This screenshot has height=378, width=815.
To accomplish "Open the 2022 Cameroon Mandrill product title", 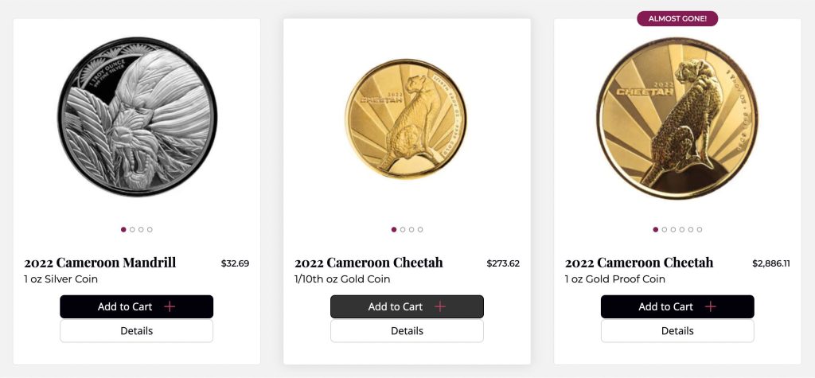I will pos(100,263).
